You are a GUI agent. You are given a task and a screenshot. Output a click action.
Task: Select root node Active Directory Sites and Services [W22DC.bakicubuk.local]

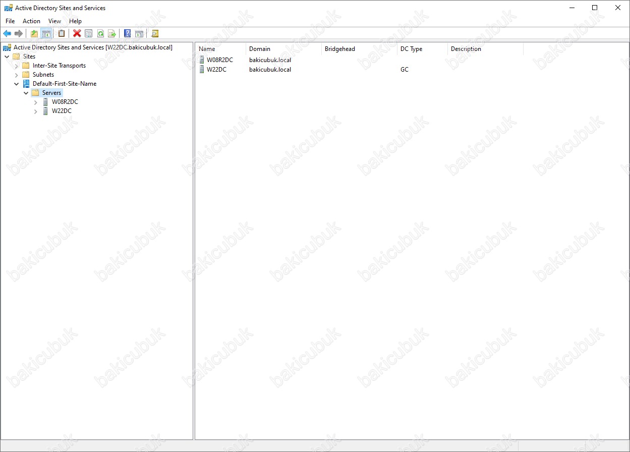pyautogui.click(x=93, y=47)
